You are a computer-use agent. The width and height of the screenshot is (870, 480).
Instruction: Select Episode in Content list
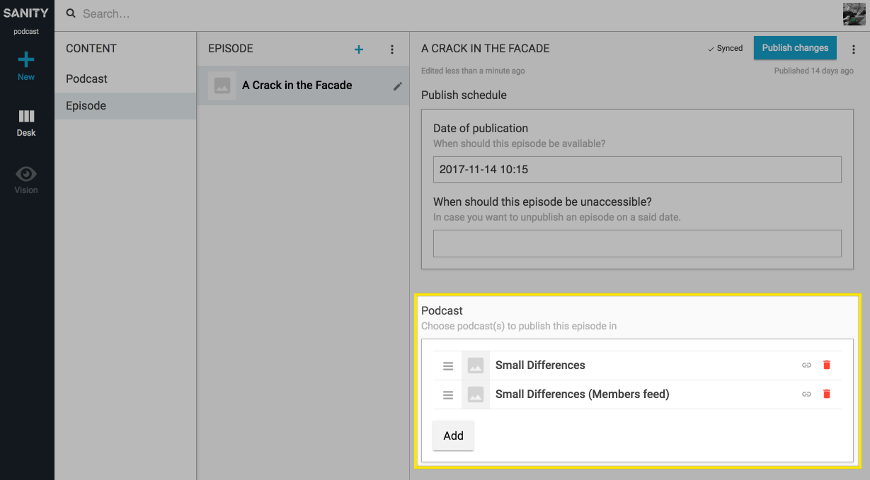[x=86, y=106]
